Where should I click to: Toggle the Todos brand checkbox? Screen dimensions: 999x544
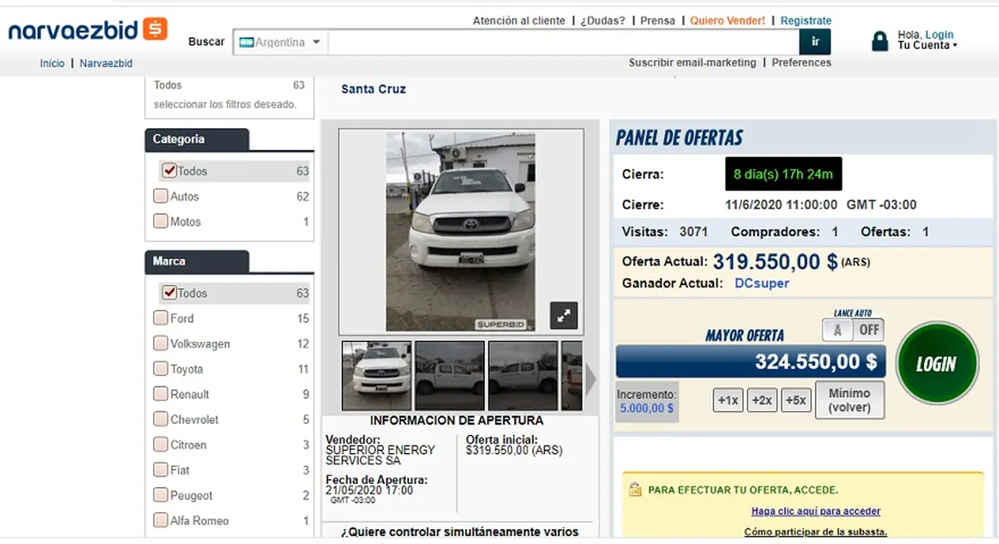169,293
